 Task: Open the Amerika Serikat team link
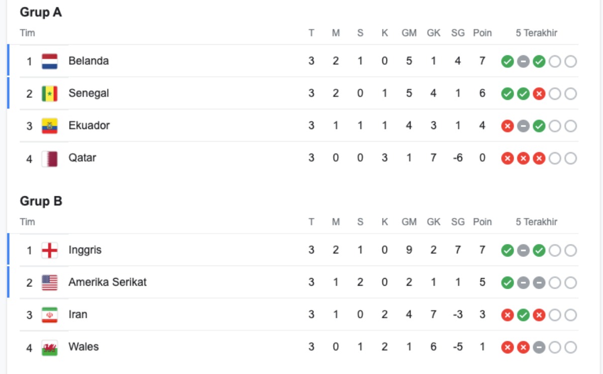click(x=108, y=282)
